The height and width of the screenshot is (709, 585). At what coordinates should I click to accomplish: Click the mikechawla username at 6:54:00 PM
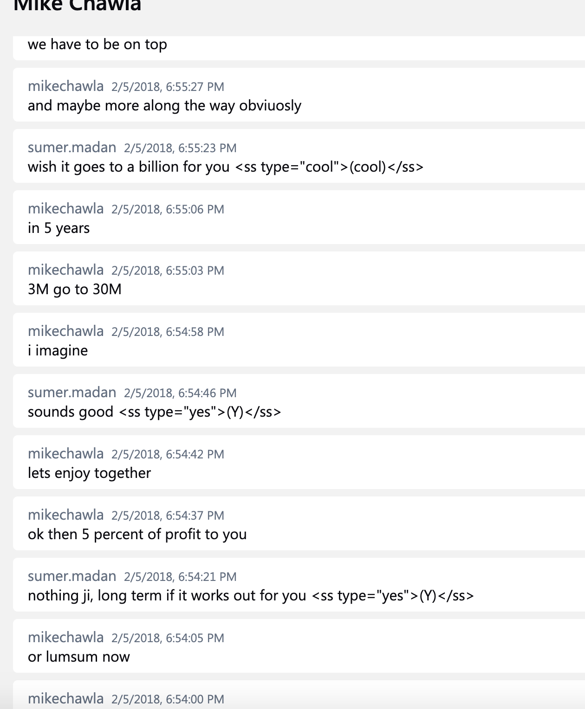pyautogui.click(x=65, y=698)
